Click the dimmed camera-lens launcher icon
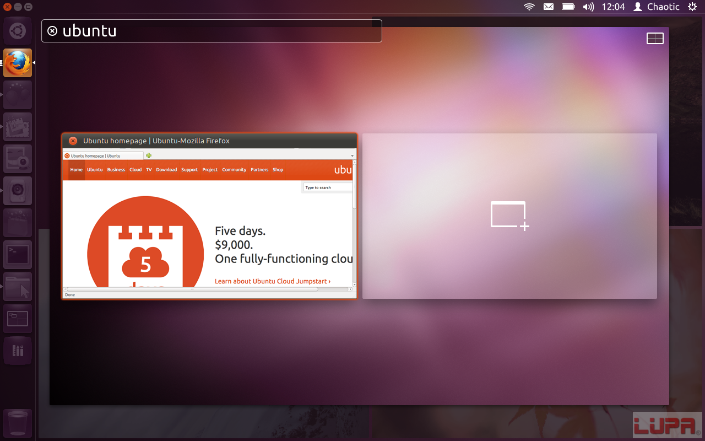705x441 pixels. (18, 191)
